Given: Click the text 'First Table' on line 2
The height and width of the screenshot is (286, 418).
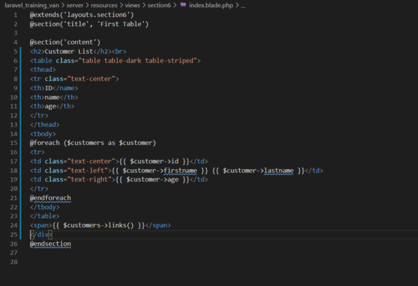Looking at the screenshot, I should pyautogui.click(x=121, y=24).
